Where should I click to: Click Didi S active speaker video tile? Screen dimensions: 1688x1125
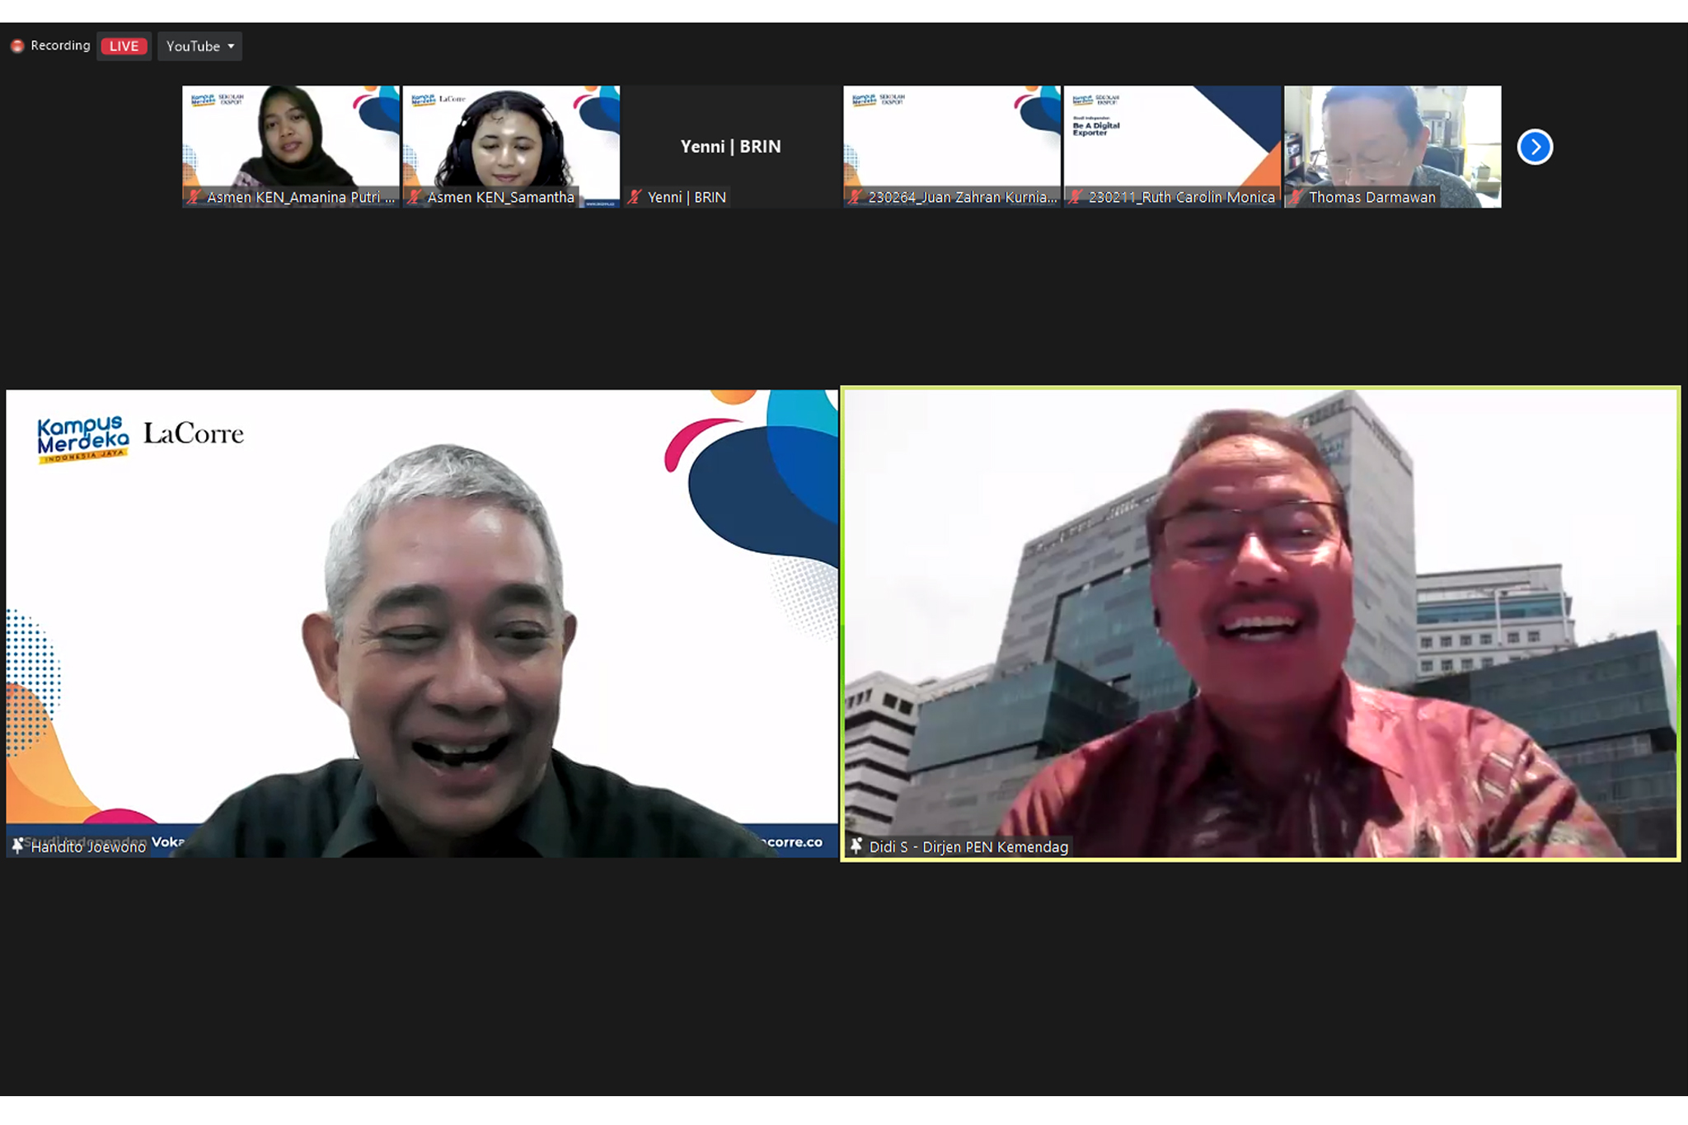[x=1260, y=623]
